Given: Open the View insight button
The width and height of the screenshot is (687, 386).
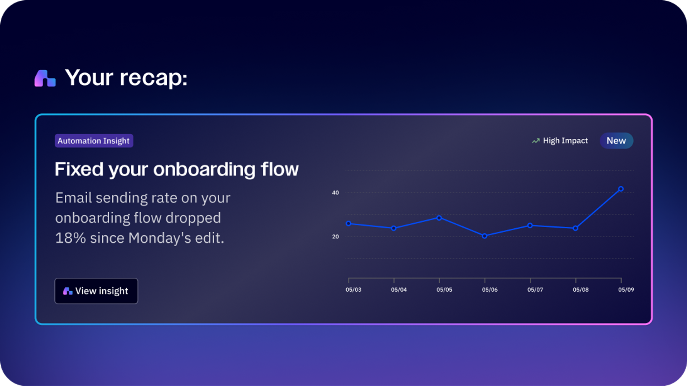Looking at the screenshot, I should (x=96, y=291).
